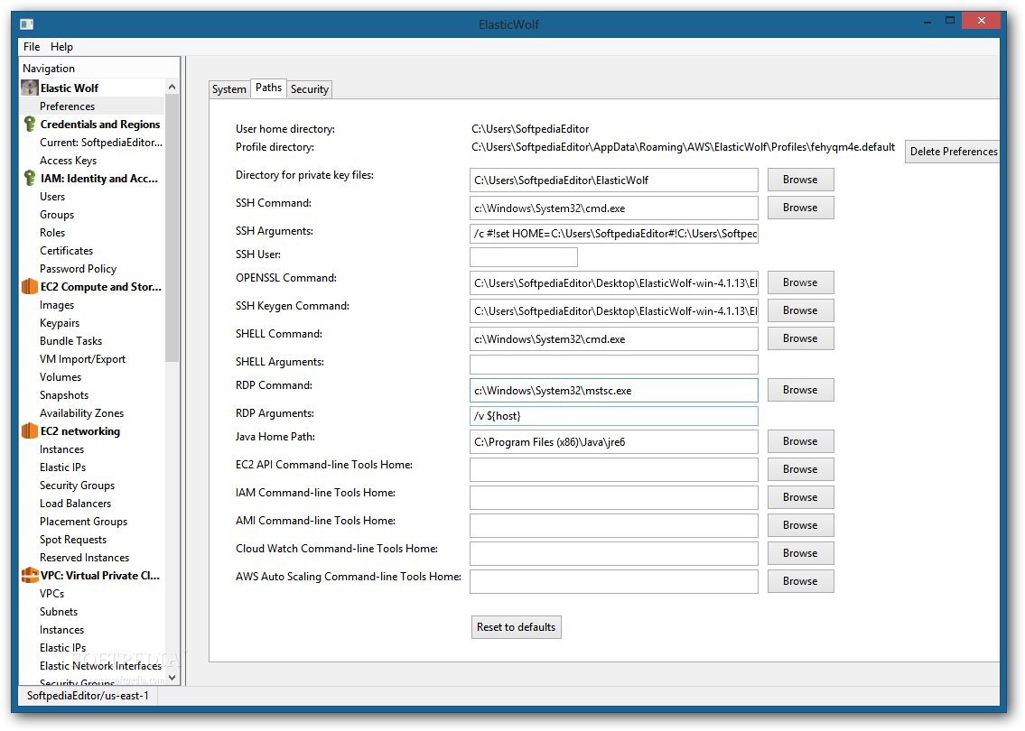Click the private key directory input field
Viewport: 1025px width, 731px height.
click(614, 180)
